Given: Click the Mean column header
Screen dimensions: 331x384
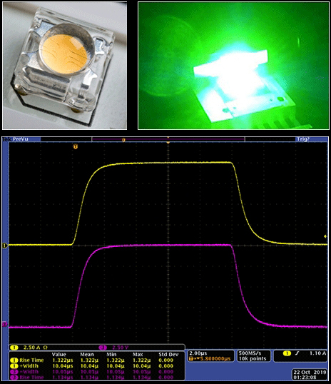Looking at the screenshot, I should (x=87, y=354).
